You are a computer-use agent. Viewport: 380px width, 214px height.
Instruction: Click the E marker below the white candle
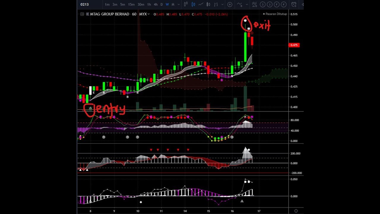click(94, 93)
